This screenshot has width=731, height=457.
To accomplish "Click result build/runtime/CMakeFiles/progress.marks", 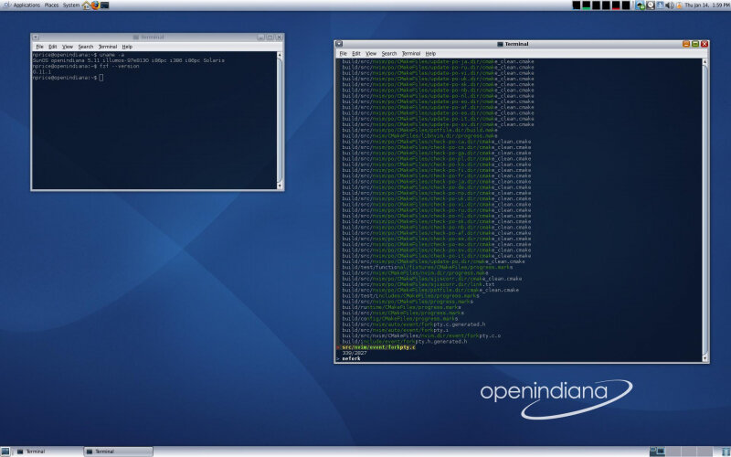I will [401, 307].
